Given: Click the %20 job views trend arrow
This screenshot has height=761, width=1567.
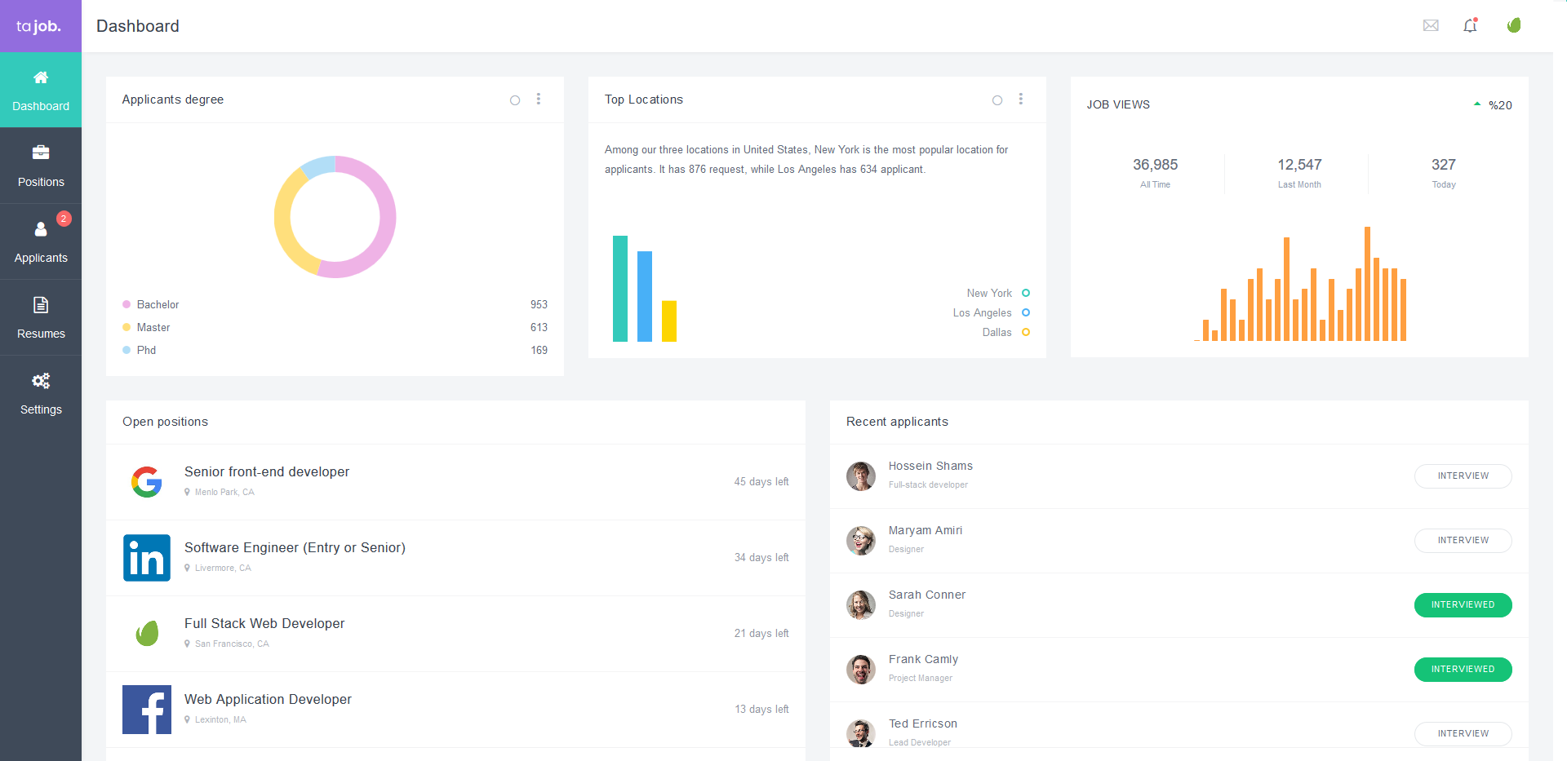Looking at the screenshot, I should click(1477, 104).
